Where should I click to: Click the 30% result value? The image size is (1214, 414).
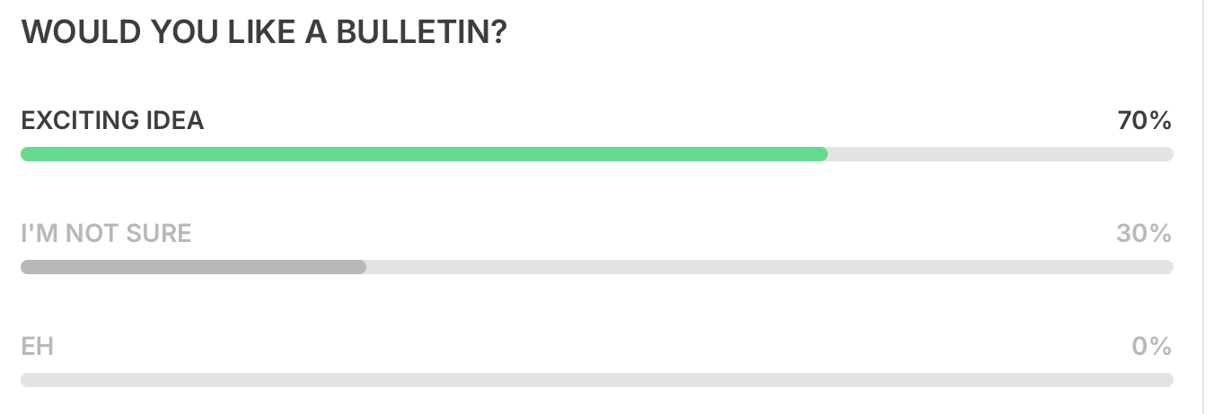coord(1144,234)
